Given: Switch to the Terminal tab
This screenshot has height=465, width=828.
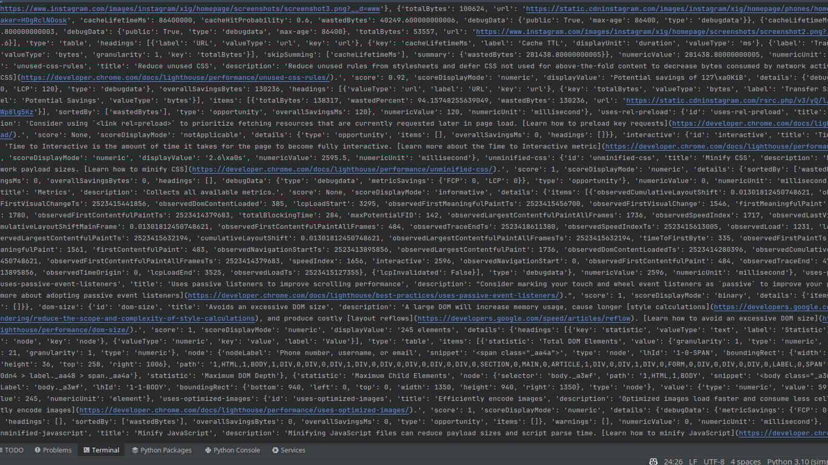Looking at the screenshot, I should [104, 450].
